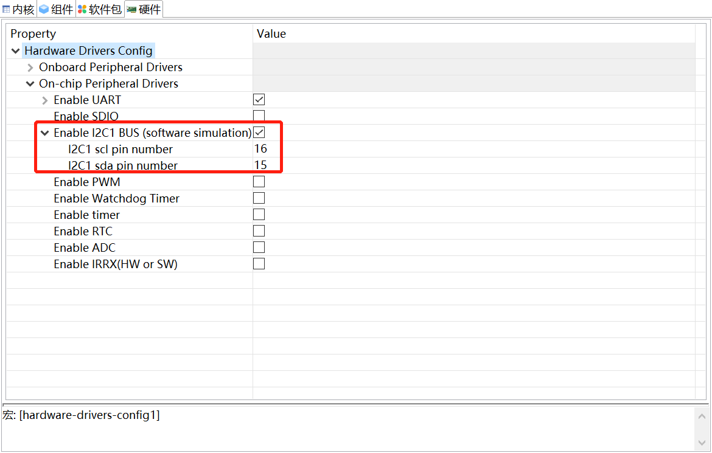Select Enable IRRX(HW or SW) row label
This screenshot has height=453, width=712.
point(116,264)
